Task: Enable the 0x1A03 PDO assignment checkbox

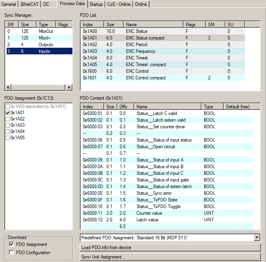Action: coord(8,125)
